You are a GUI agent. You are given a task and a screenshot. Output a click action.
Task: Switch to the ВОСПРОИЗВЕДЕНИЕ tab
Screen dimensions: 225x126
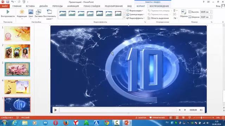[159, 6]
